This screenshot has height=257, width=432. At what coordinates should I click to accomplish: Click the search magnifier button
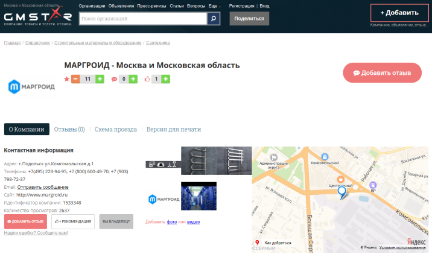[214, 19]
